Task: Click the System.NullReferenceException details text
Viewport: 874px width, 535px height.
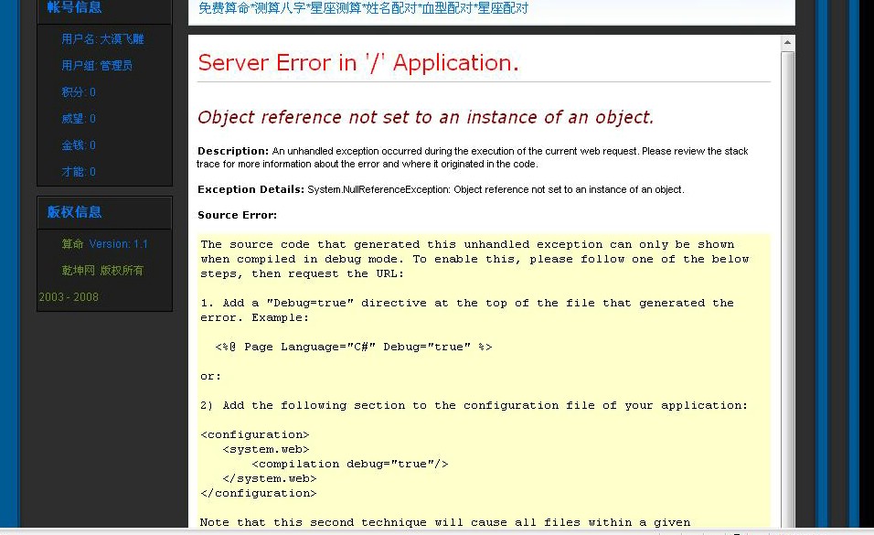Action: point(496,189)
